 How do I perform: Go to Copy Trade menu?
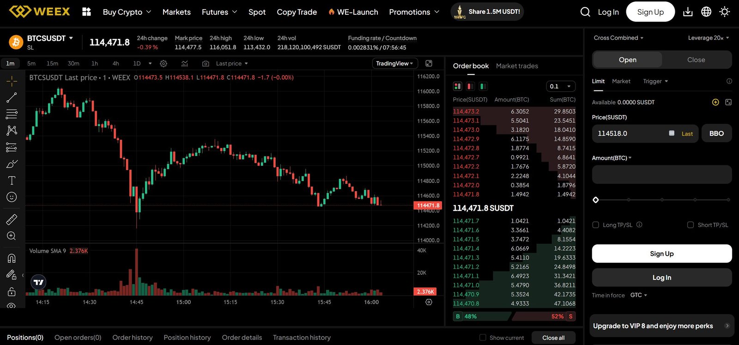[297, 12]
